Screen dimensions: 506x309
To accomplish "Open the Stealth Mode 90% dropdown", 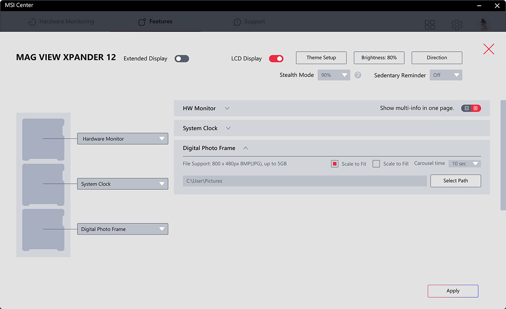I will [334, 75].
